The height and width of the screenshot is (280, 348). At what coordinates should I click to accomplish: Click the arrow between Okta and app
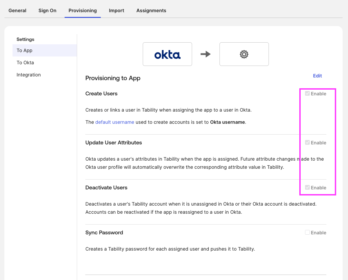(206, 54)
